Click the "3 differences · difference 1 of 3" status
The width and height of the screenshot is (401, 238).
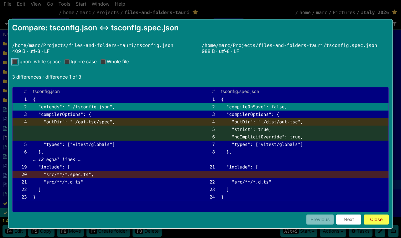(47, 77)
